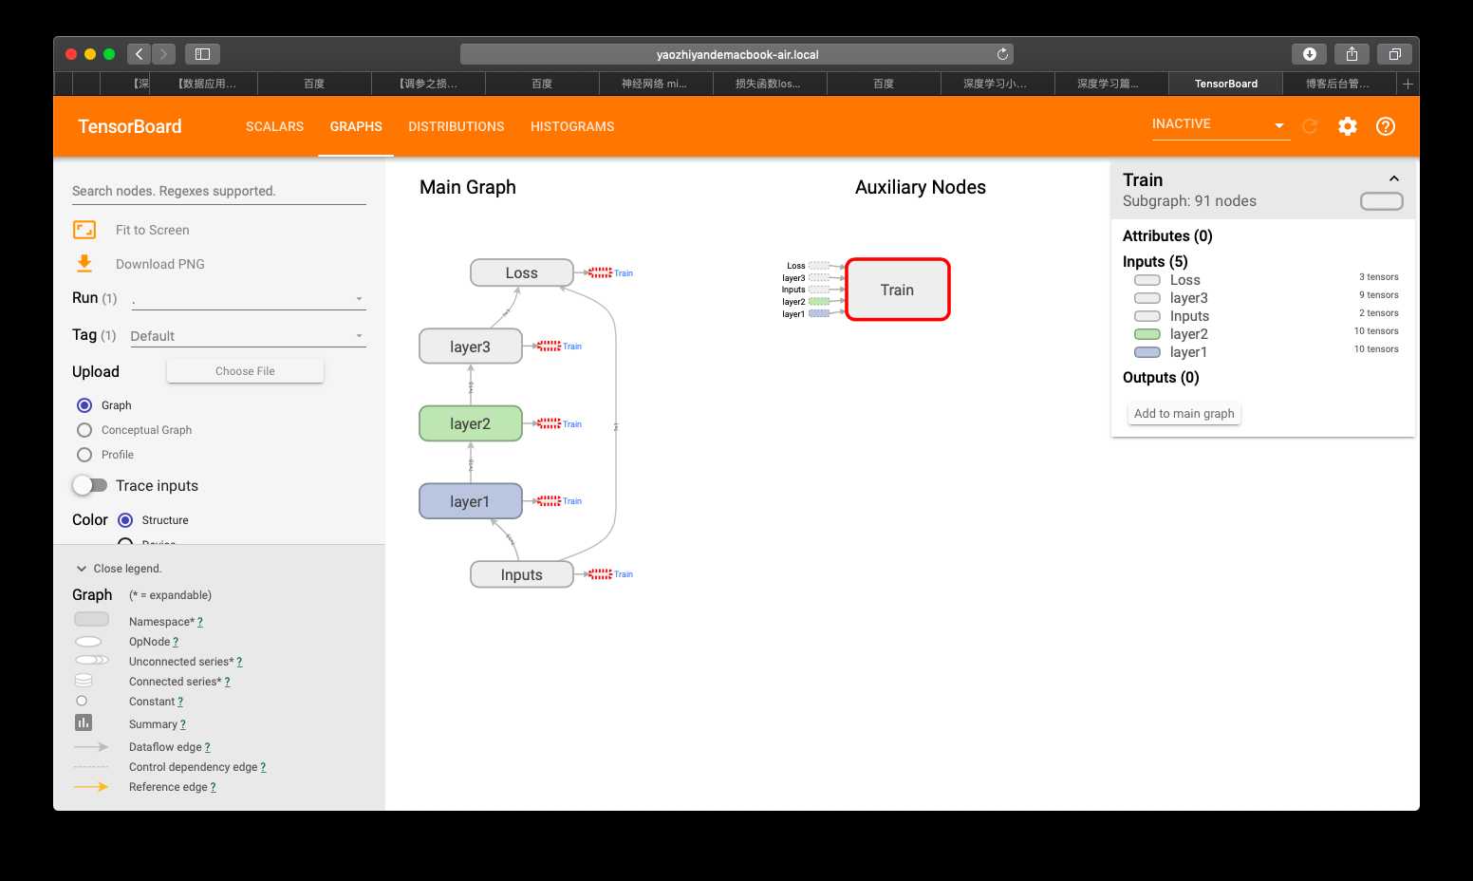The width and height of the screenshot is (1473, 881).
Task: Open Control dependency edge help link
Action: click(263, 767)
